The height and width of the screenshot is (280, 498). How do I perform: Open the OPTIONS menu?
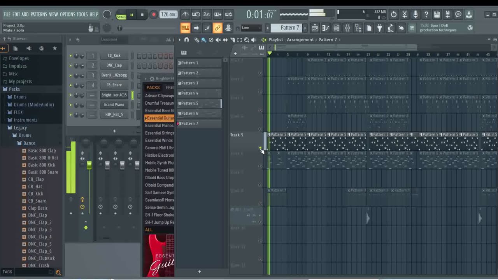(67, 14)
